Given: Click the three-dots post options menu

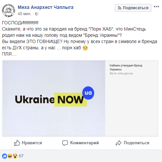Looking at the screenshot, I should [156, 7].
